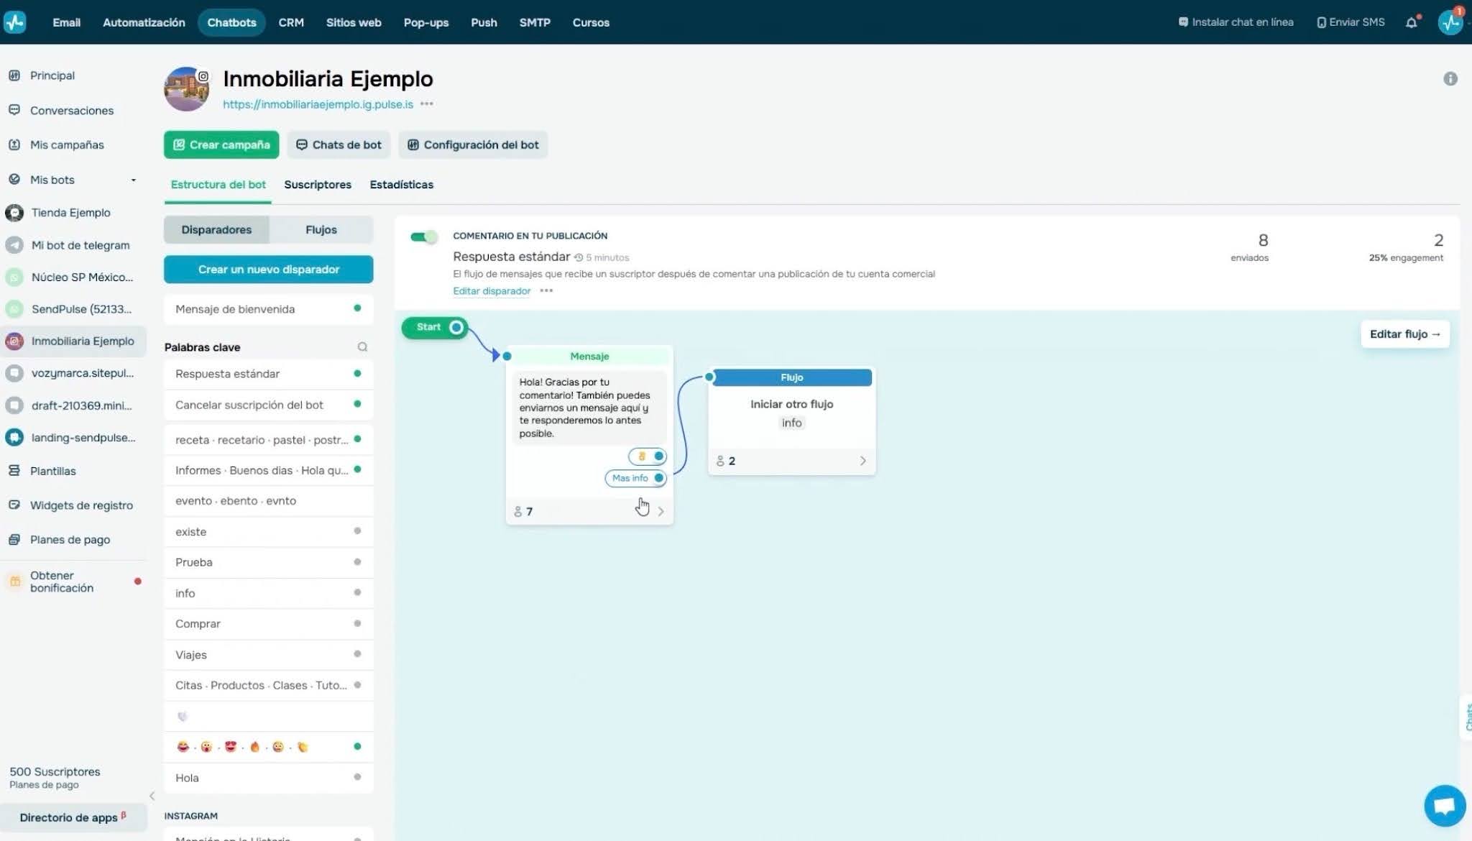
Task: Switch to the Estadísticas tab
Action: tap(401, 185)
